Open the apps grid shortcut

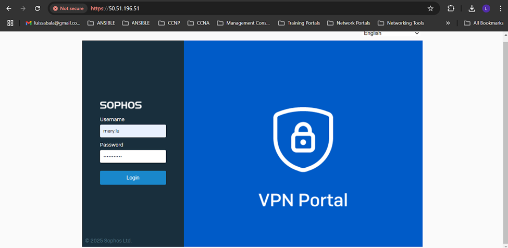[x=10, y=23]
